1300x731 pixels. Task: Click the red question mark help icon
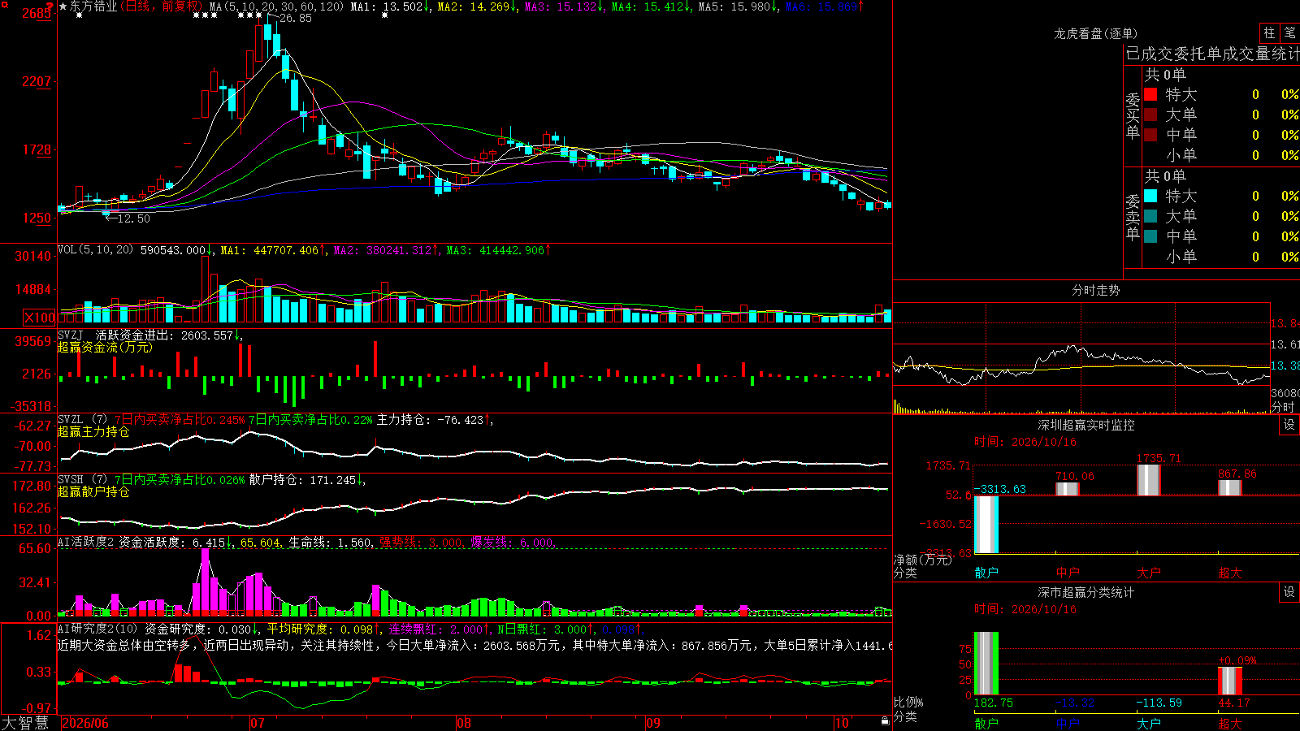point(50,6)
